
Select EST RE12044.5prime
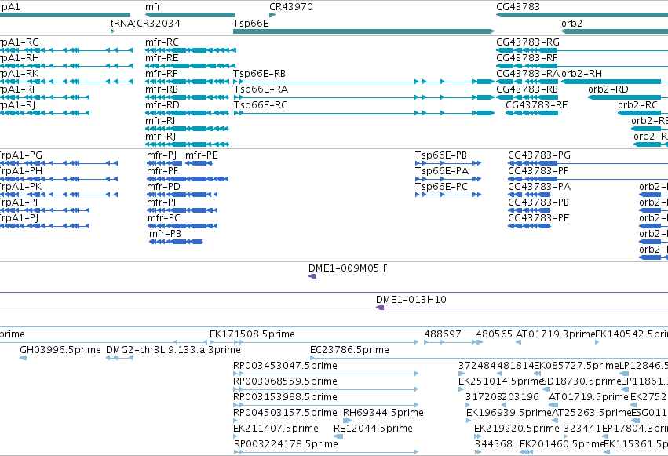click(x=373, y=429)
